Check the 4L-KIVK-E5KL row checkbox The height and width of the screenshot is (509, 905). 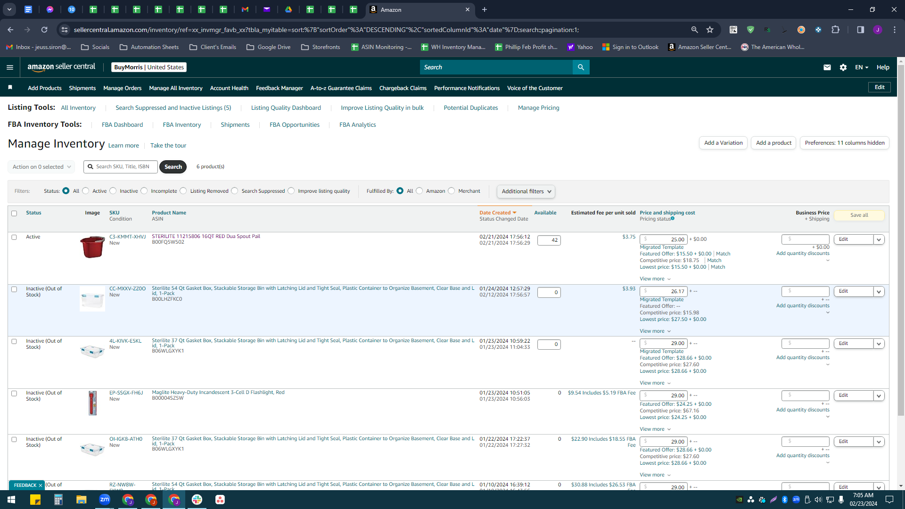14,341
